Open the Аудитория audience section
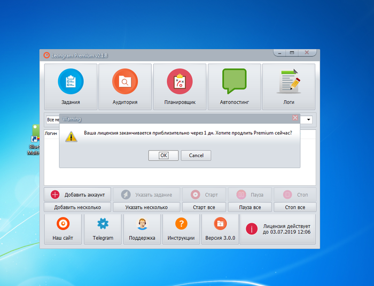 [x=125, y=86]
